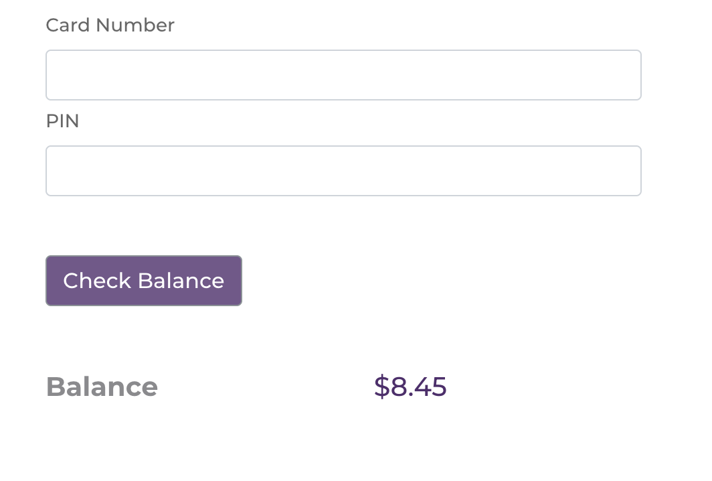
Task: Click the Card Number label
Action: tap(110, 25)
